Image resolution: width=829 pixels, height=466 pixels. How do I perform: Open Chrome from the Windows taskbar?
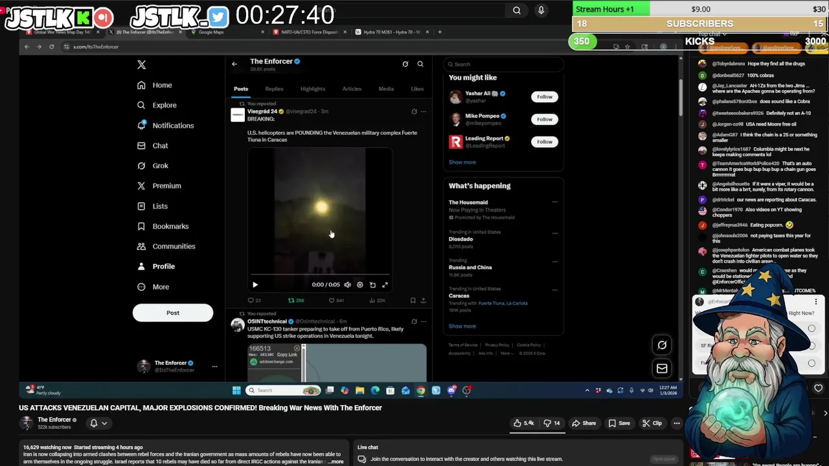(421, 390)
